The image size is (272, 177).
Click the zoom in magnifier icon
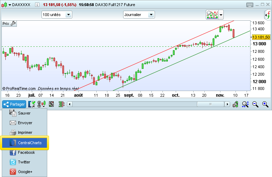(265, 104)
